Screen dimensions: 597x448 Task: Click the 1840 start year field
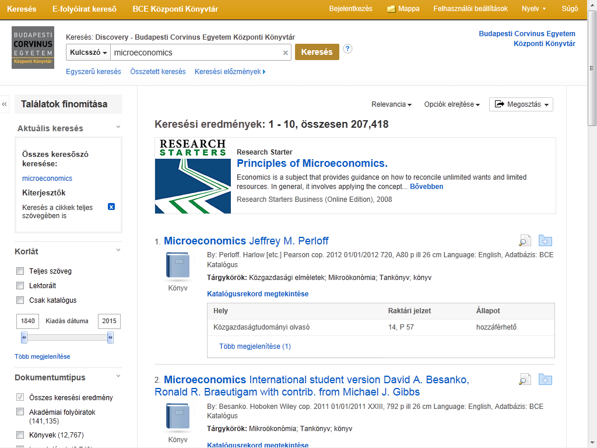[28, 321]
